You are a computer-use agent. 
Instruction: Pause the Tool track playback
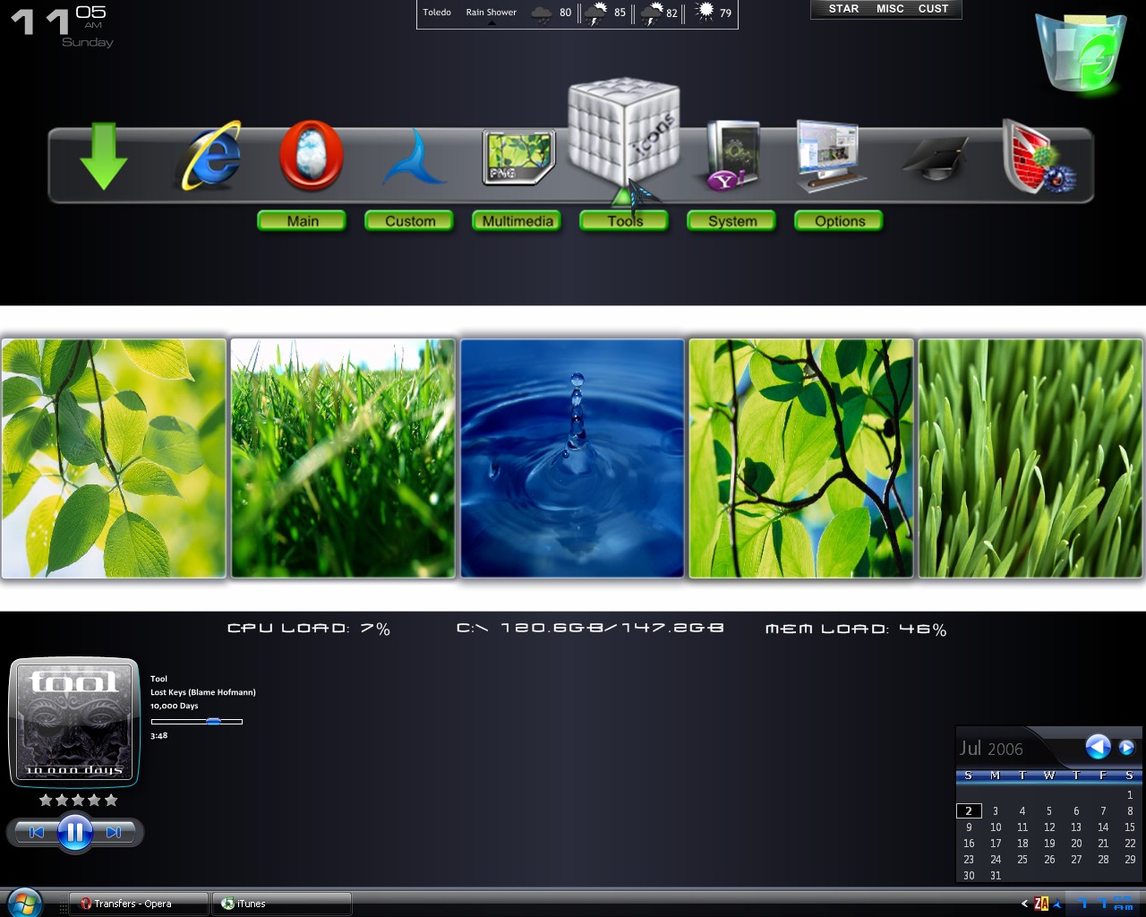(75, 832)
